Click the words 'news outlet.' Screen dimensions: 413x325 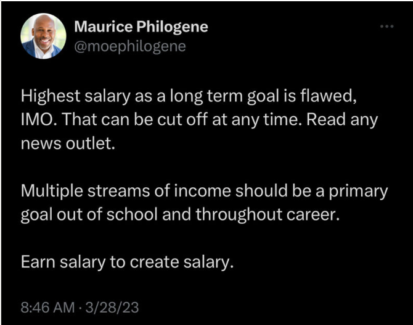click(x=68, y=143)
